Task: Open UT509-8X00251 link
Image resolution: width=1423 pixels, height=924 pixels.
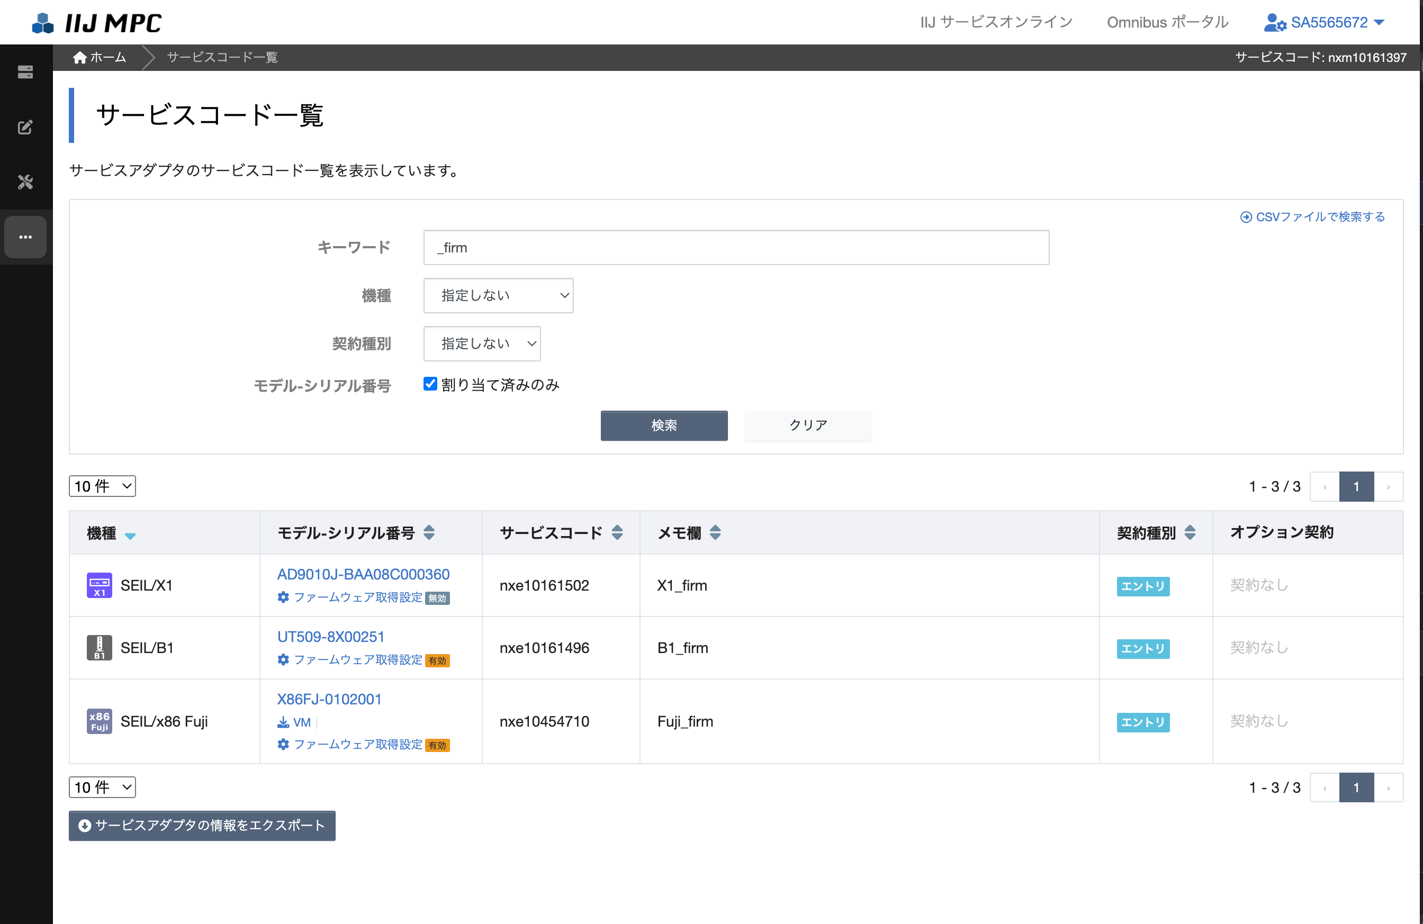Action: (x=331, y=637)
